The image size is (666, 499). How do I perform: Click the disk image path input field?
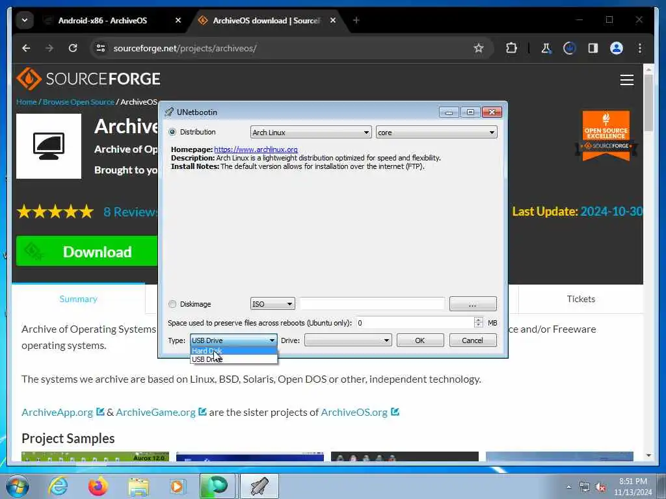pyautogui.click(x=372, y=304)
